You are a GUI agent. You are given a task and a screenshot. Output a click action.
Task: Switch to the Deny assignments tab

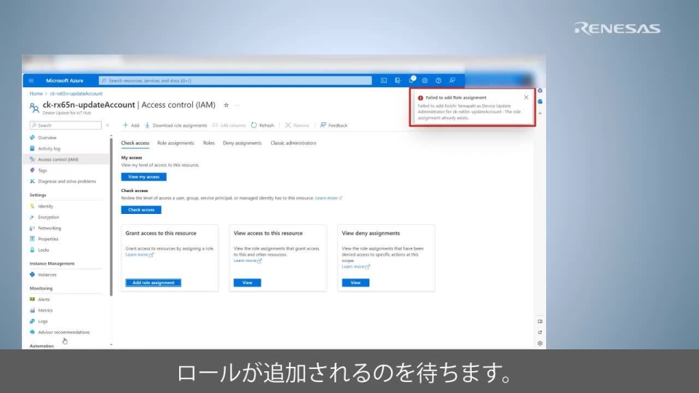242,143
